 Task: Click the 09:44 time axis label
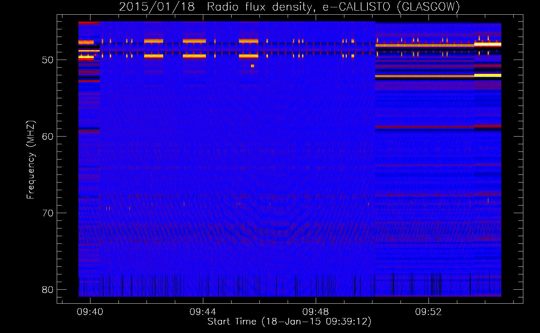point(203,312)
